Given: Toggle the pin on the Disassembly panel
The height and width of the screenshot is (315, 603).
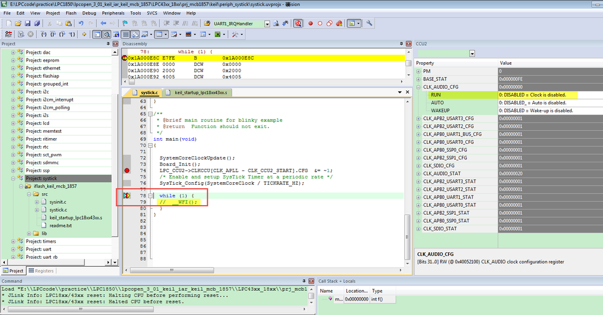Looking at the screenshot, I should click(401, 44).
